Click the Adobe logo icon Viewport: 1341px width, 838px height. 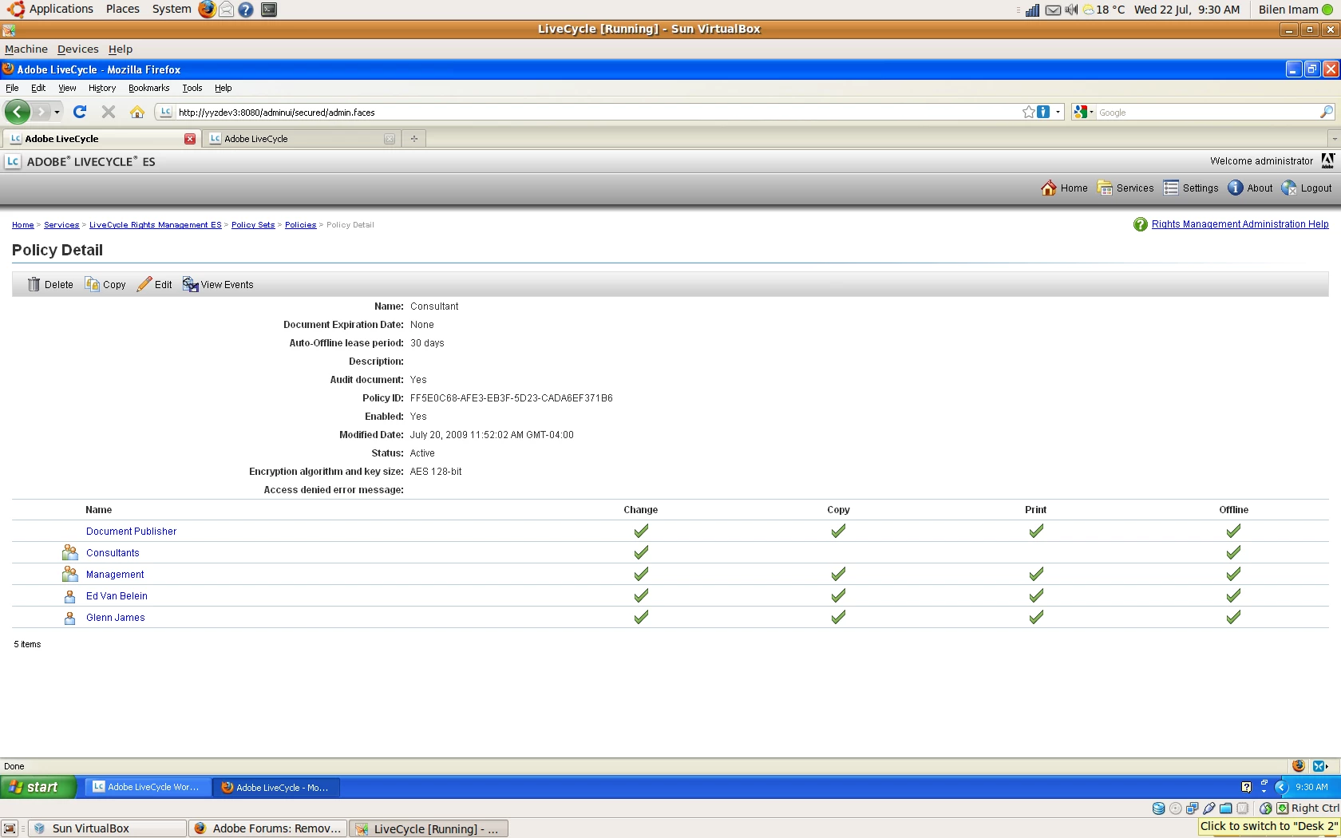(x=1327, y=160)
